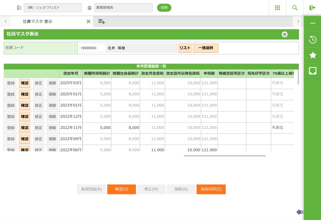
Task: Click the purple collapse arrow icon
Action: click(x=300, y=212)
